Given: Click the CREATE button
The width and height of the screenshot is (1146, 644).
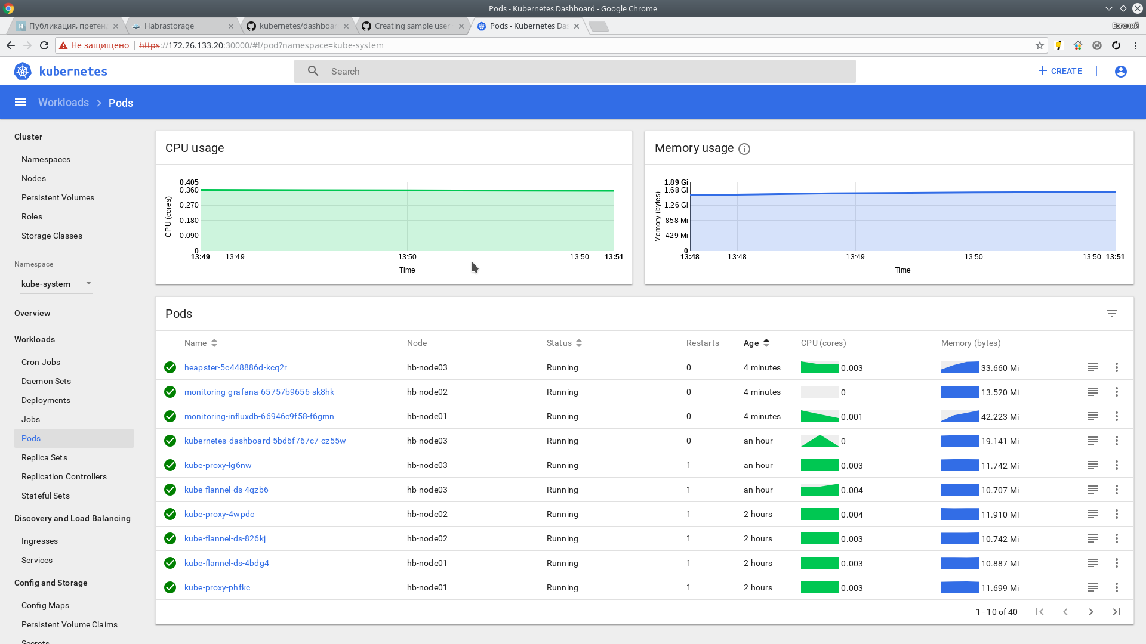Looking at the screenshot, I should tap(1059, 71).
